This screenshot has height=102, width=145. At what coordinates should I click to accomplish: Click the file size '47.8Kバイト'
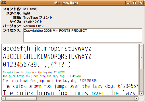tap(33, 22)
